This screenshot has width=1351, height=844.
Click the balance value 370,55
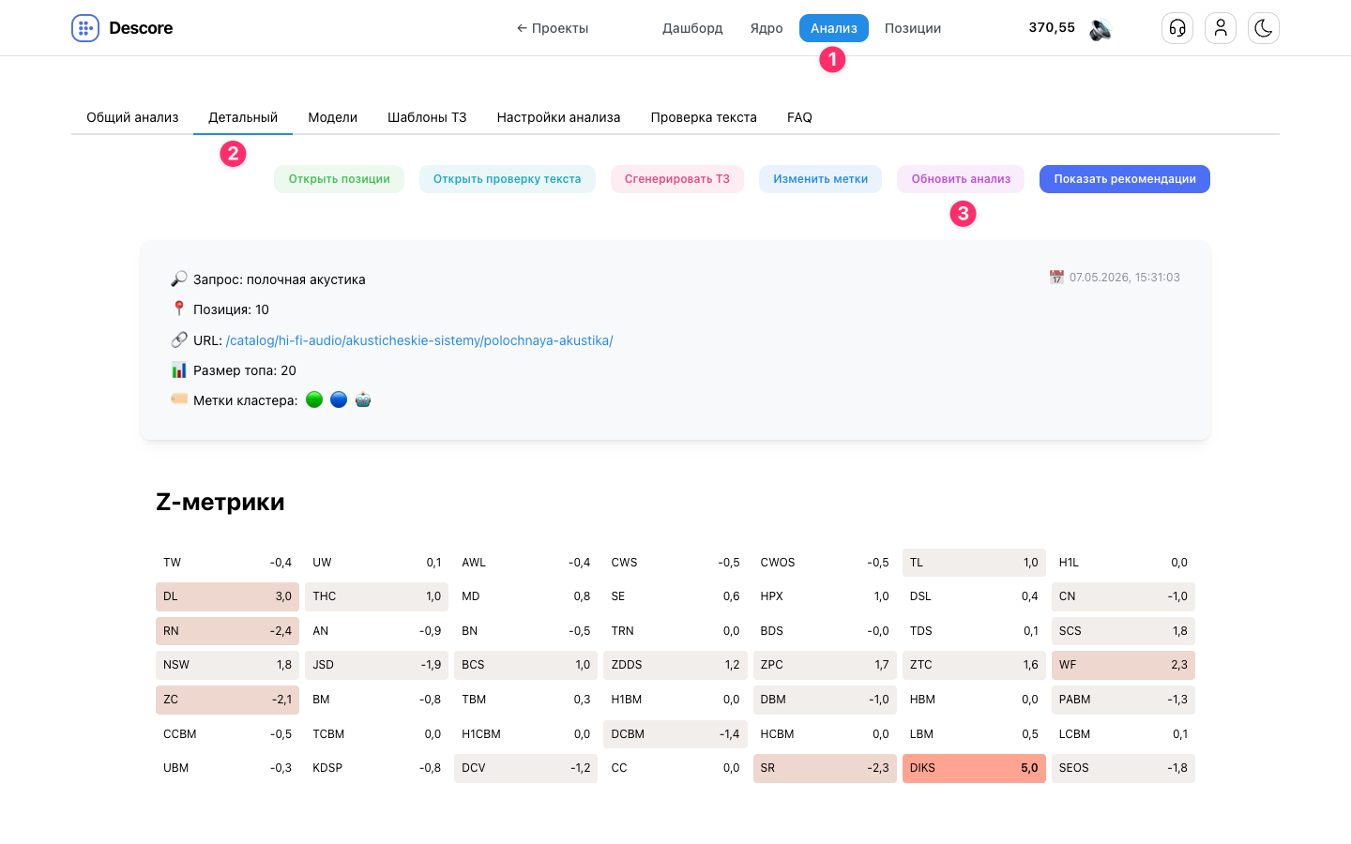click(1052, 27)
